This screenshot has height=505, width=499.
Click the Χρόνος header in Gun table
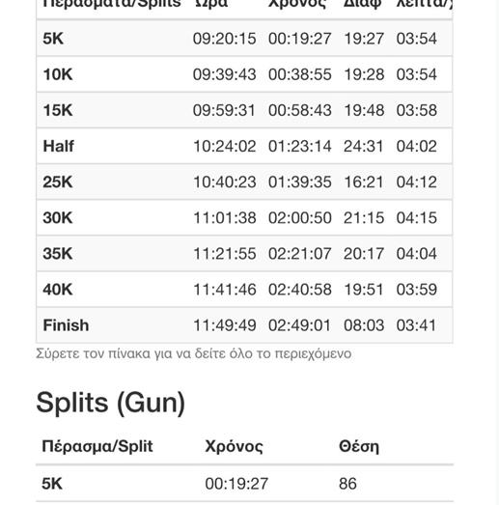pos(234,446)
